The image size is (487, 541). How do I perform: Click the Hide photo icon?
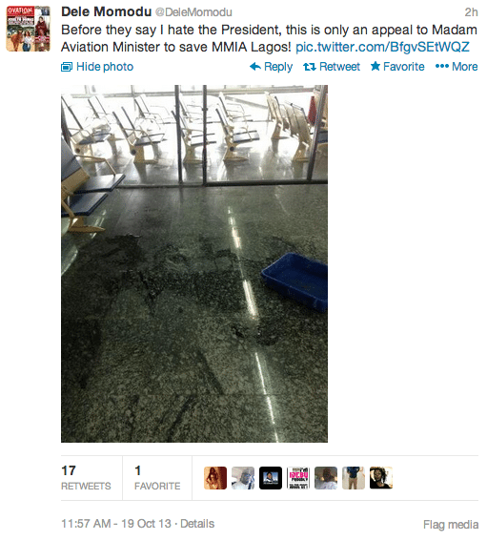(x=67, y=67)
